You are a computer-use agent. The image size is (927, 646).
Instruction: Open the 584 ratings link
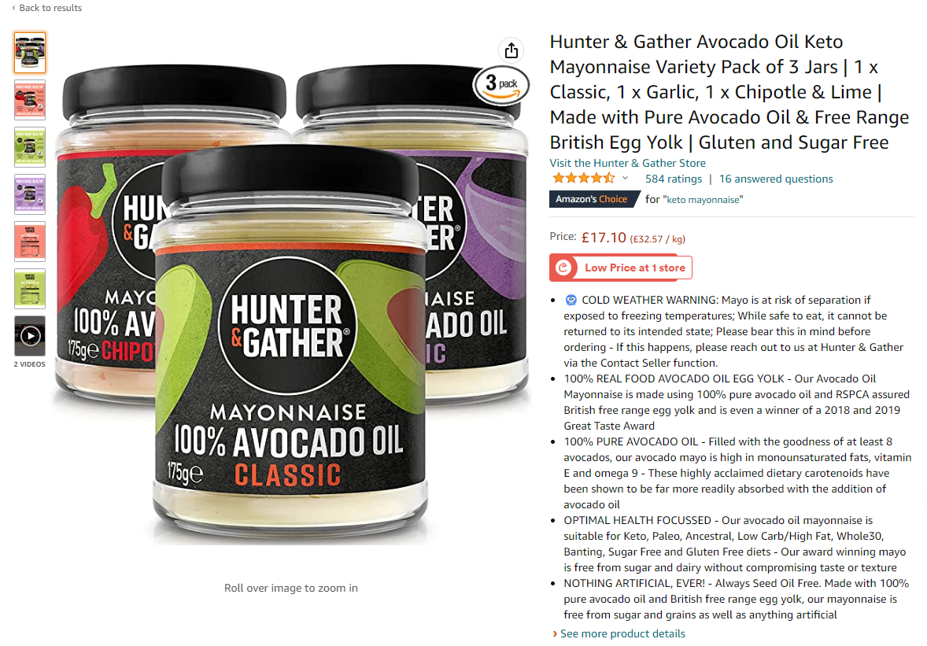(674, 179)
